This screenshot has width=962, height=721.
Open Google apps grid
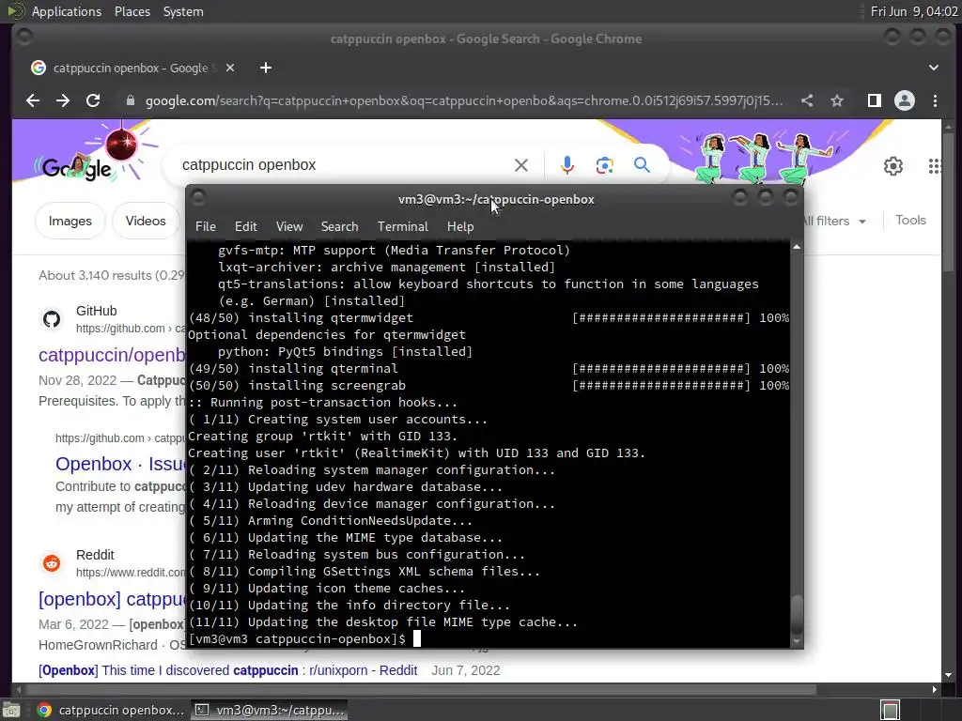point(935,166)
